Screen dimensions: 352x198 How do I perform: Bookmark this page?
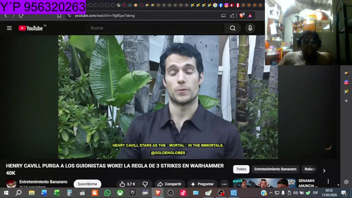coord(59,16)
